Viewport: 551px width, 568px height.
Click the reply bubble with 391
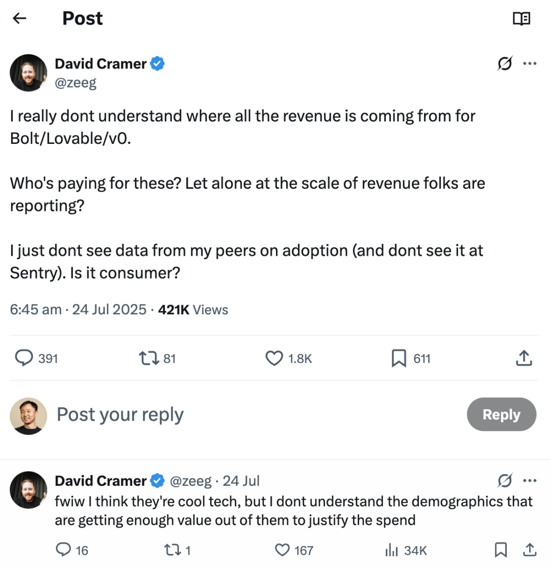[x=23, y=359]
